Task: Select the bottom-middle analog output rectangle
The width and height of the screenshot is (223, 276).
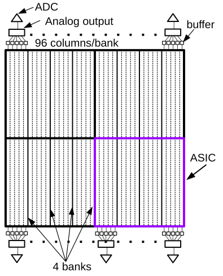Action: pos(106,244)
